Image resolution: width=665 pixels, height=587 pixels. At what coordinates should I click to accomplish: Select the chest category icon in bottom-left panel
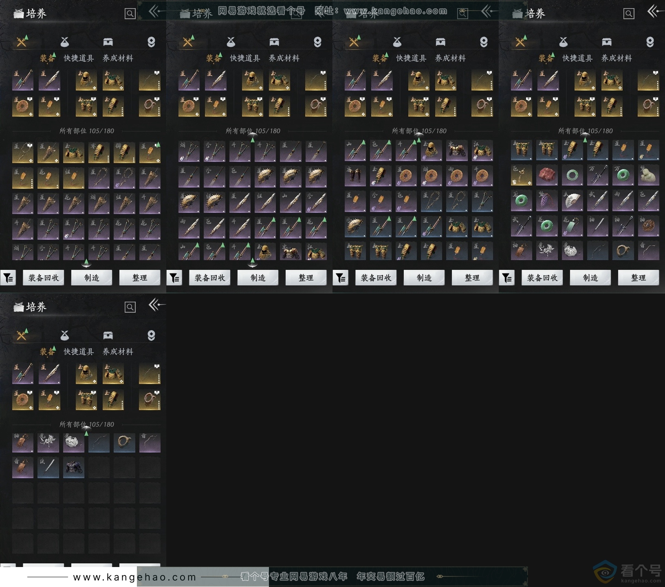coord(108,335)
